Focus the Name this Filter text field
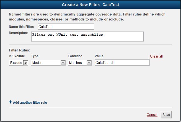 pyautogui.click(x=66, y=27)
